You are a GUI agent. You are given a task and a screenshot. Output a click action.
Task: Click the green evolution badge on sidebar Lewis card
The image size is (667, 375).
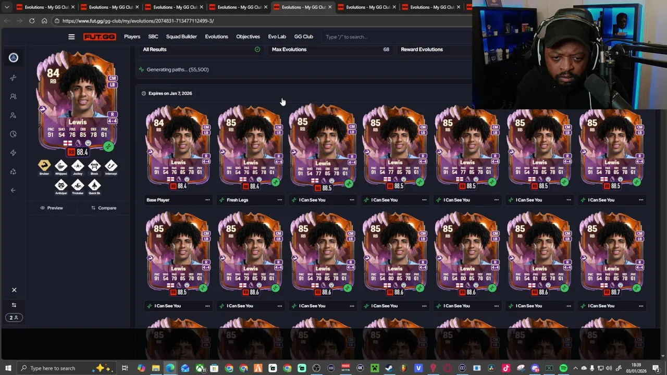pos(108,147)
